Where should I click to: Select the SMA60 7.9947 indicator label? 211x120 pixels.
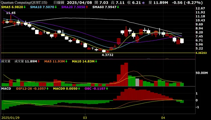click(104, 7)
